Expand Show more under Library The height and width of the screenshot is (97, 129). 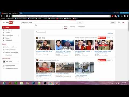(9, 55)
